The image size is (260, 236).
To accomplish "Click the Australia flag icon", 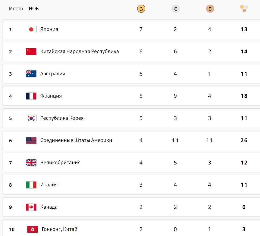I will coord(31,74).
